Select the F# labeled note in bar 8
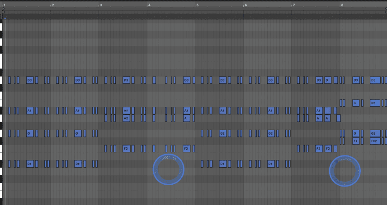 coord(356,141)
